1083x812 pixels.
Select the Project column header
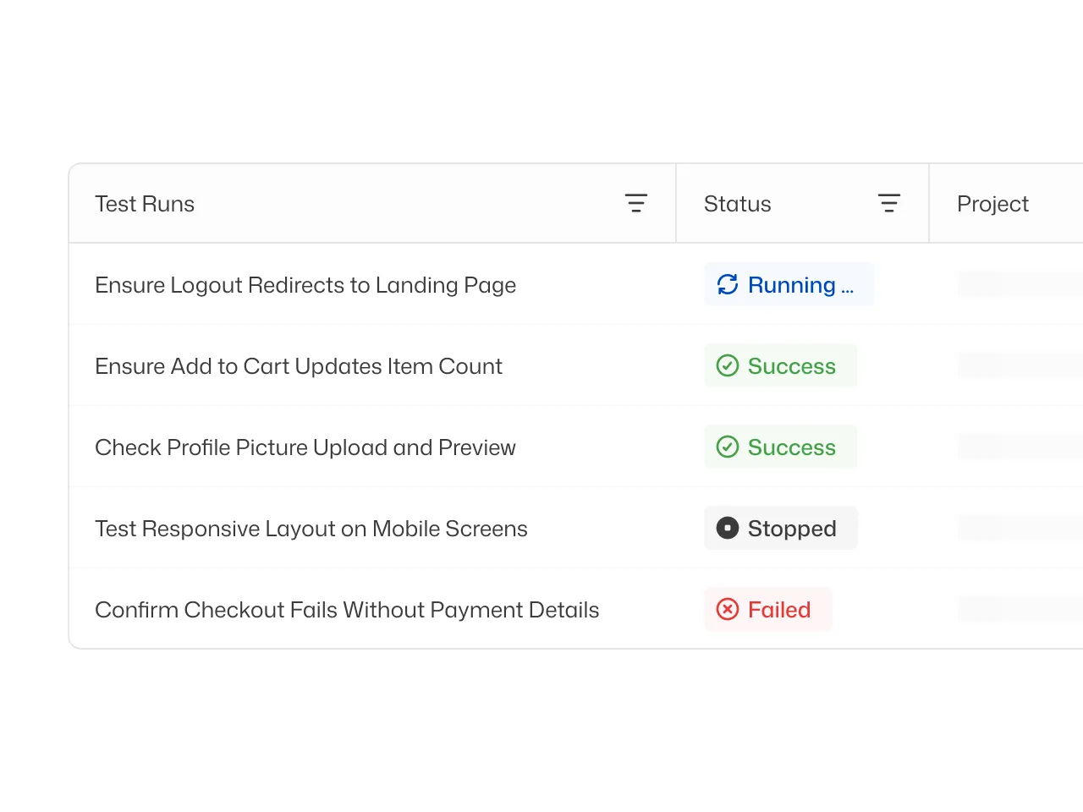coord(992,204)
